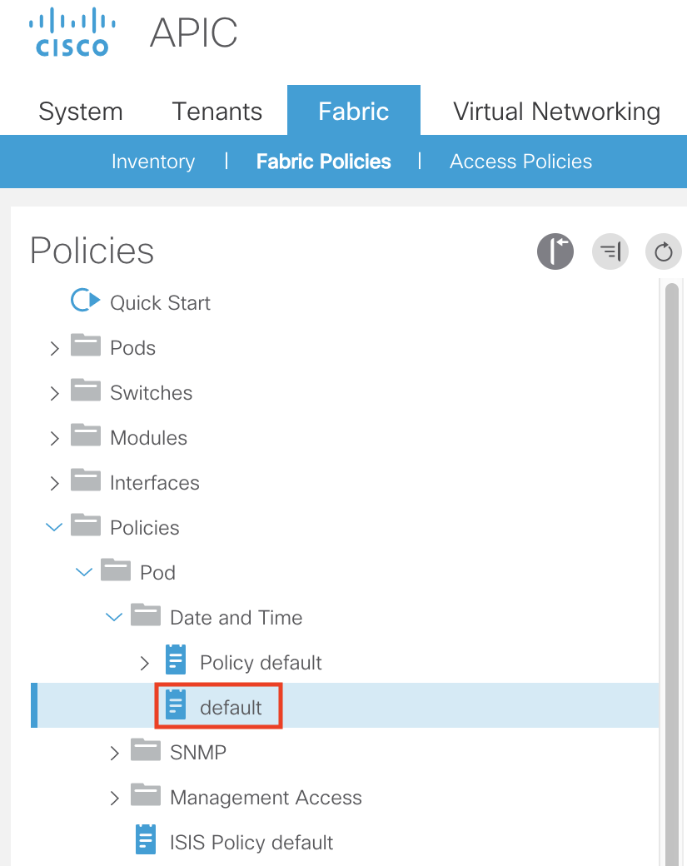Go to the Inventory submenu
This screenshot has height=866, width=687.
point(153,162)
